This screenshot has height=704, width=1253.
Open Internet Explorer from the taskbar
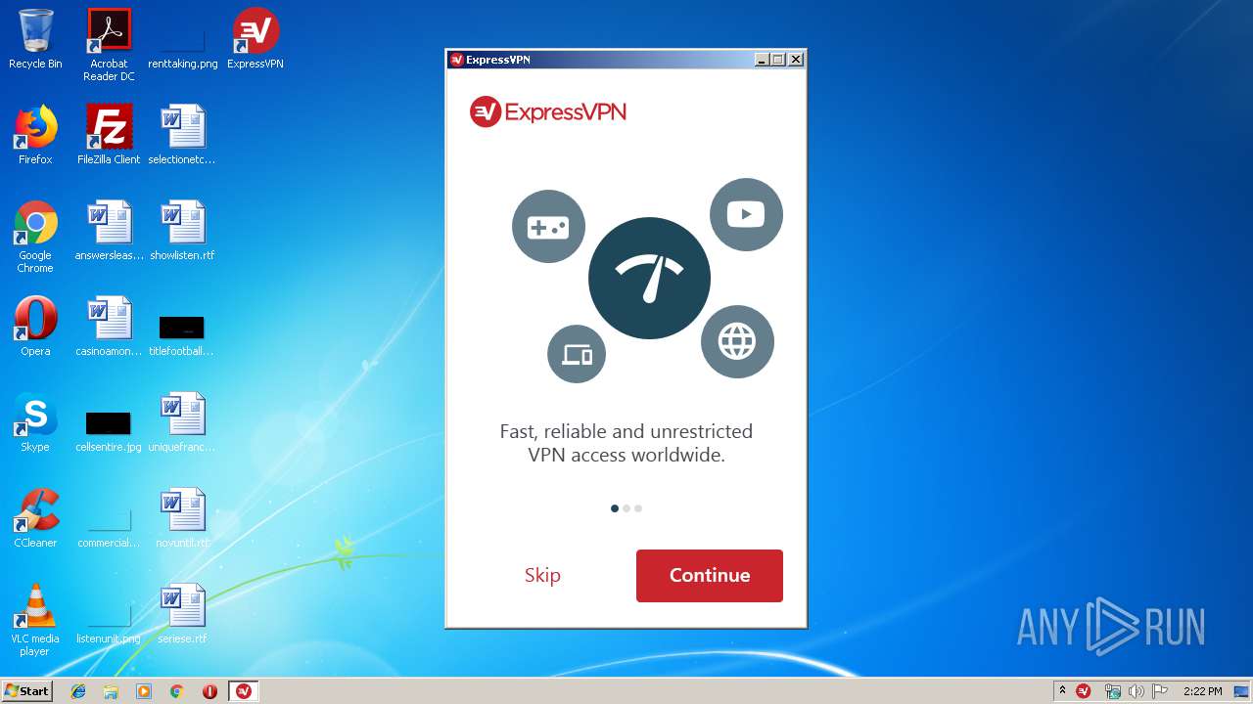pyautogui.click(x=78, y=691)
